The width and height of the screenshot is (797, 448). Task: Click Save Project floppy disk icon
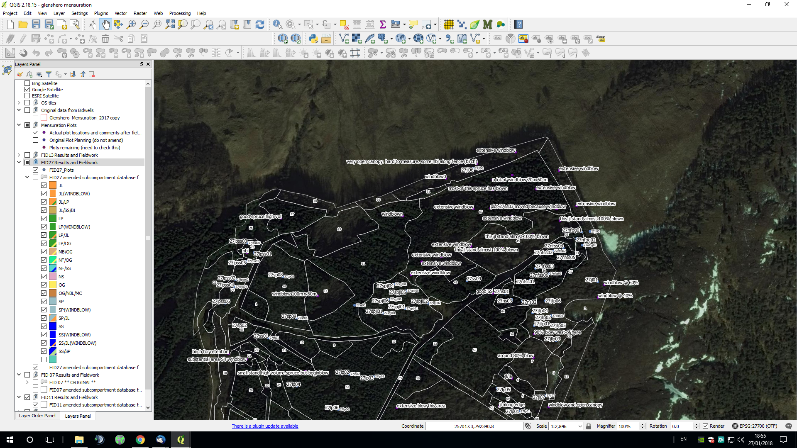pos(36,24)
